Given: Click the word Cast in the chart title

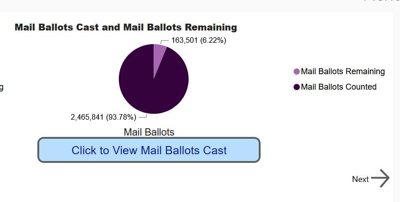Looking at the screenshot, I should (87, 27).
